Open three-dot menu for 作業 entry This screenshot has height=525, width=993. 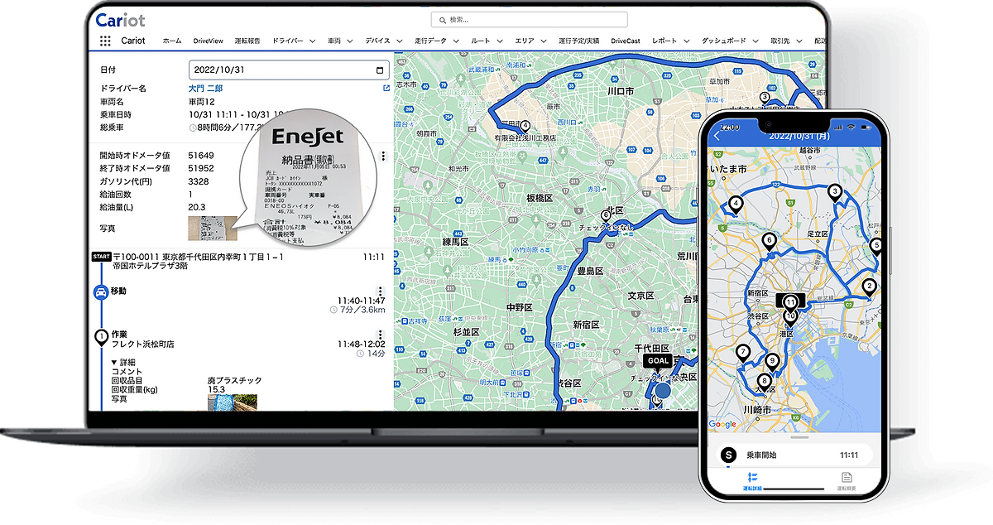381,335
